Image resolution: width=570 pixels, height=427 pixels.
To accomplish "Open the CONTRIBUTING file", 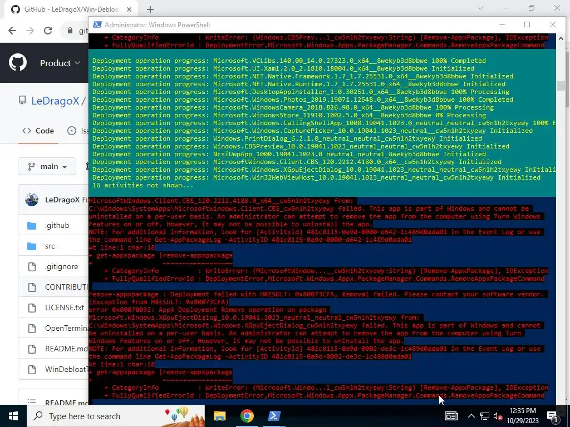I will 67,287.
